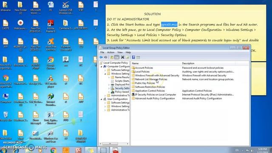Open the Action menu

pos(110,52)
